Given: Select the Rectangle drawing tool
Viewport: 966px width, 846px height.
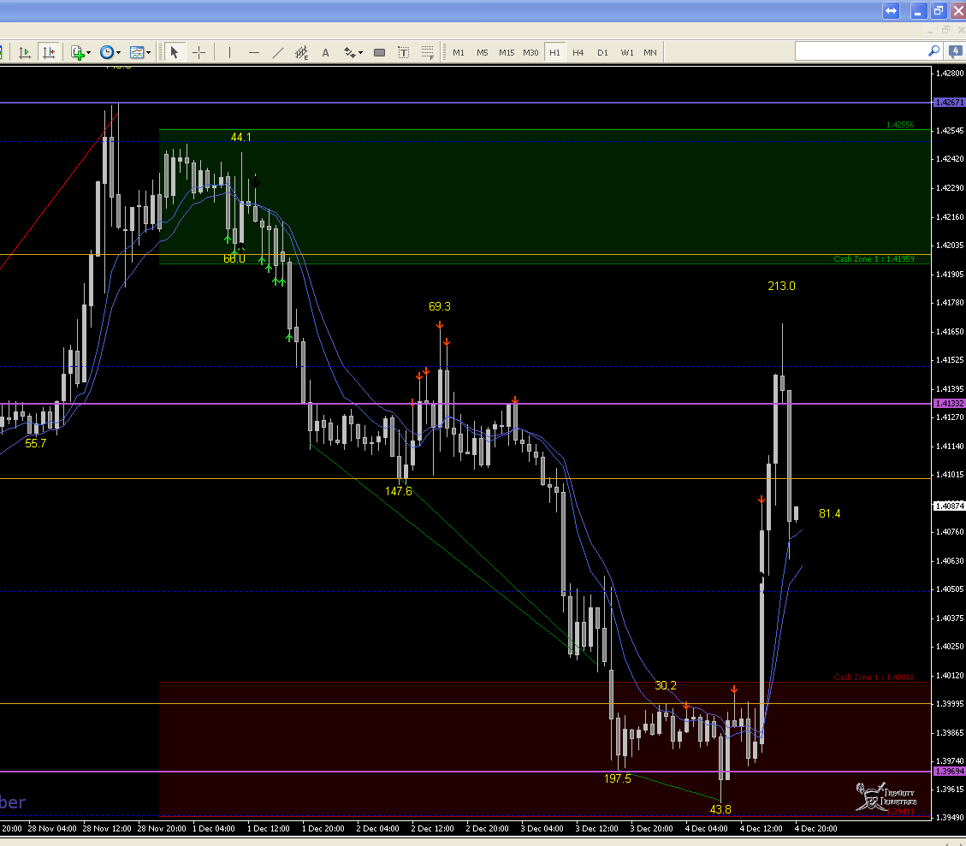Looking at the screenshot, I should (x=380, y=52).
